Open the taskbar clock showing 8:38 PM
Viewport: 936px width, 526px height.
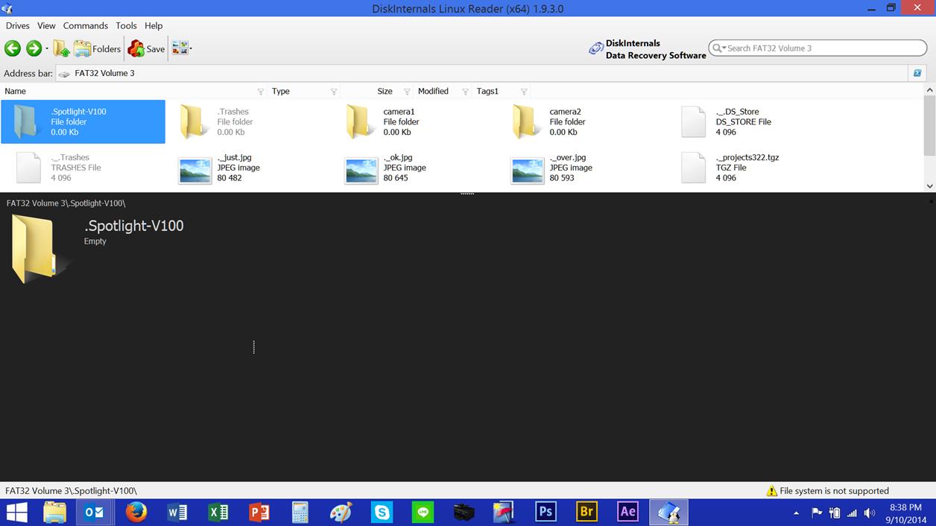(905, 513)
